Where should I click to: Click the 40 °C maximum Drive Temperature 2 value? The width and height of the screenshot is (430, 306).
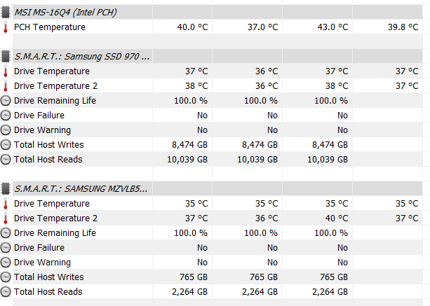click(x=337, y=218)
